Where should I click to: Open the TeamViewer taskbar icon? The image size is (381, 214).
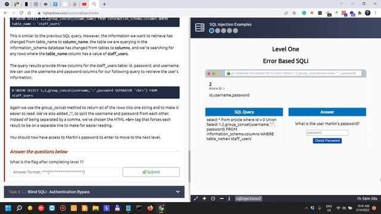(52, 208)
